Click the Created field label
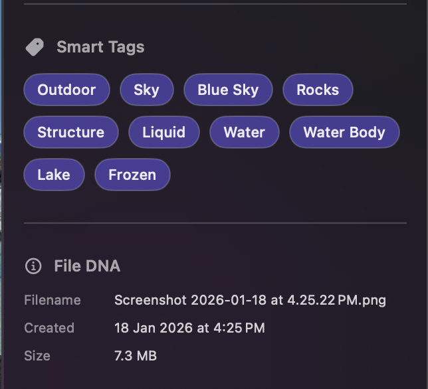 pyautogui.click(x=49, y=328)
